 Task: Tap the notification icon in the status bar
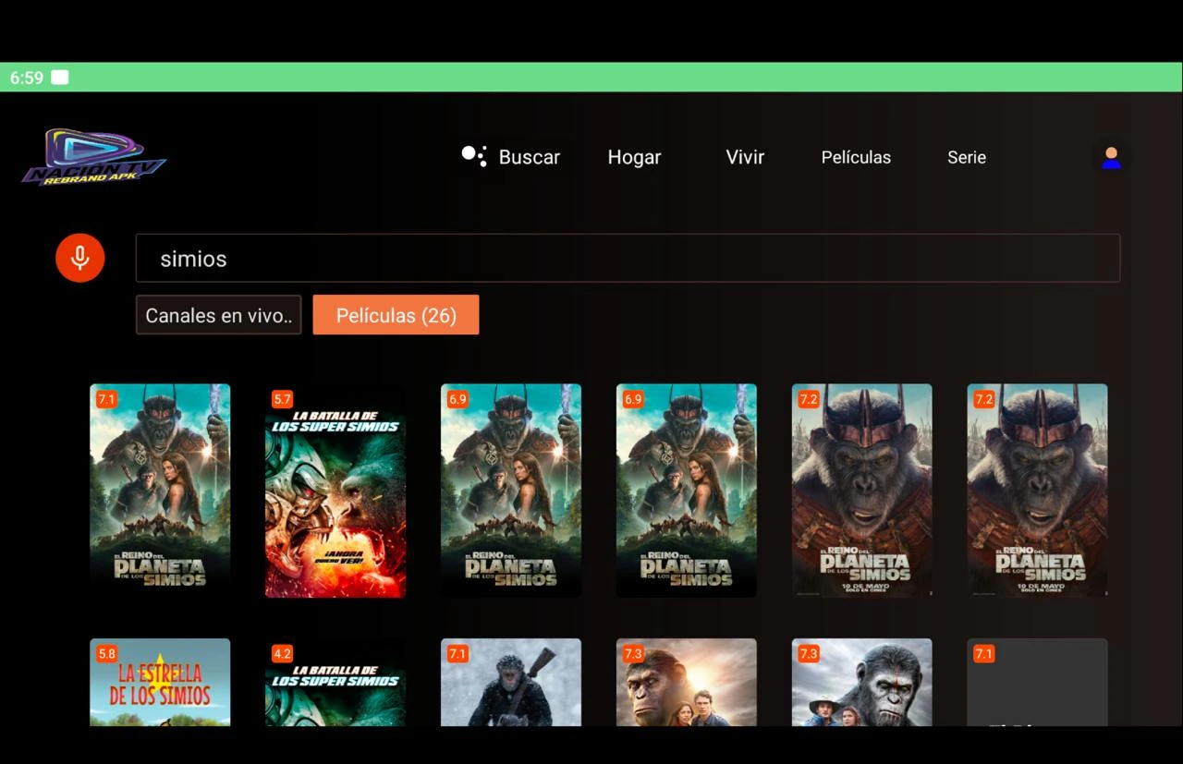60,78
